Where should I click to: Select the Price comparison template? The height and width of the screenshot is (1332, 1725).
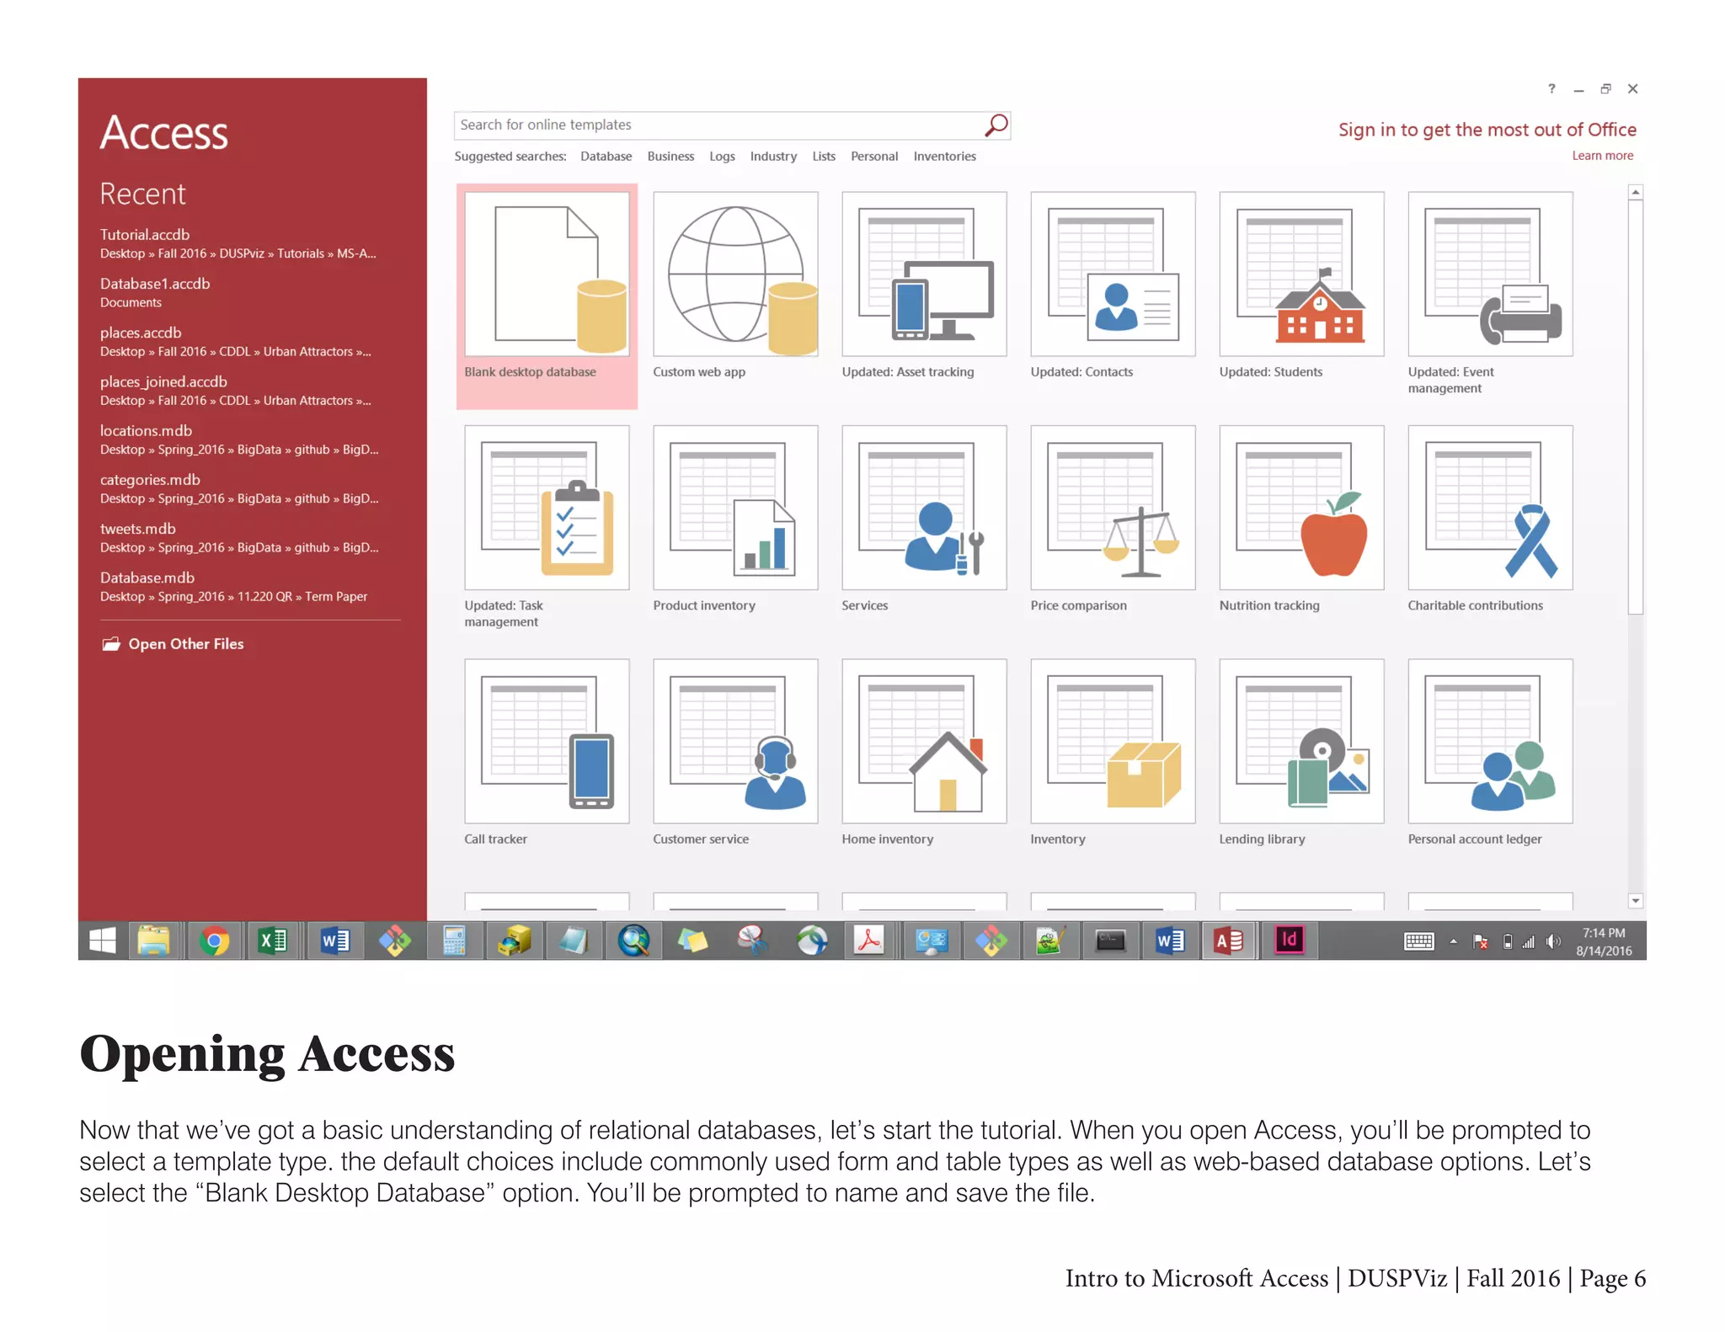click(x=1113, y=519)
